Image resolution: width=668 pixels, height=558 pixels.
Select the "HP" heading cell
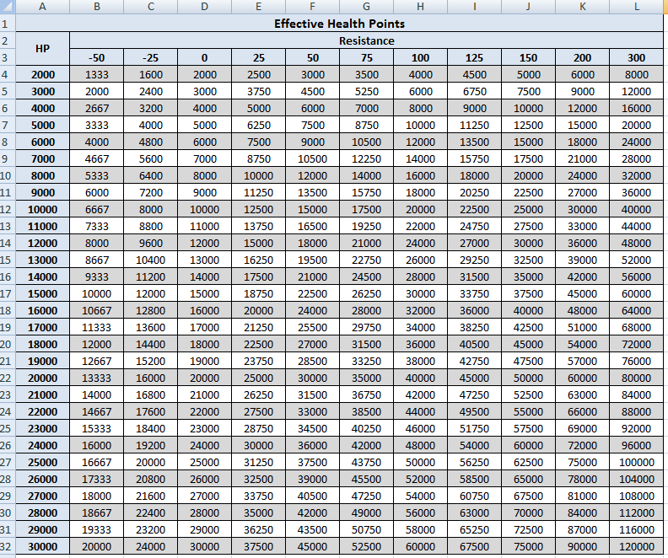pos(43,49)
